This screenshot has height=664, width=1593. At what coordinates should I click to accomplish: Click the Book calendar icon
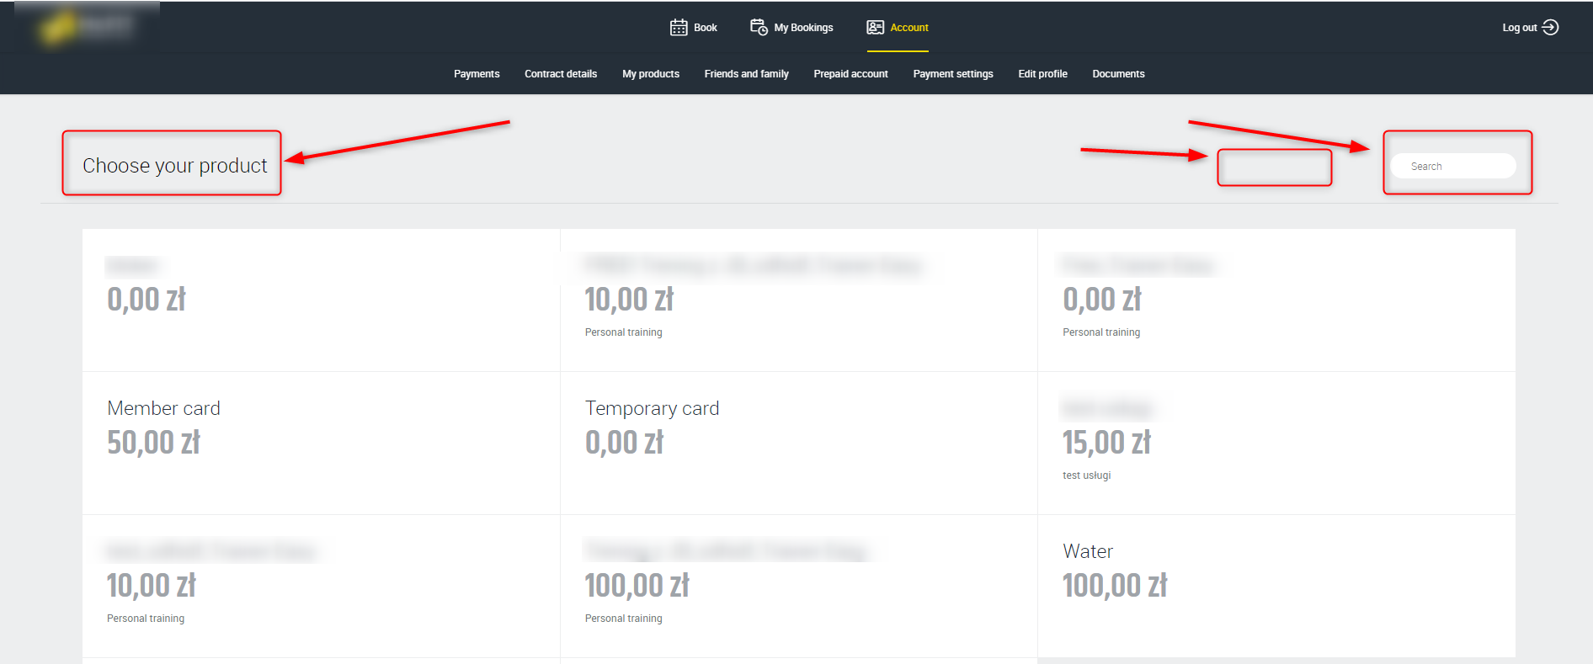click(679, 28)
